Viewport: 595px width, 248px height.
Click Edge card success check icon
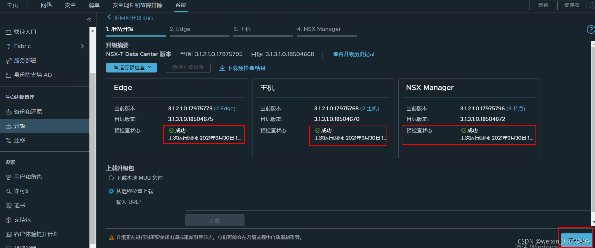(x=172, y=131)
